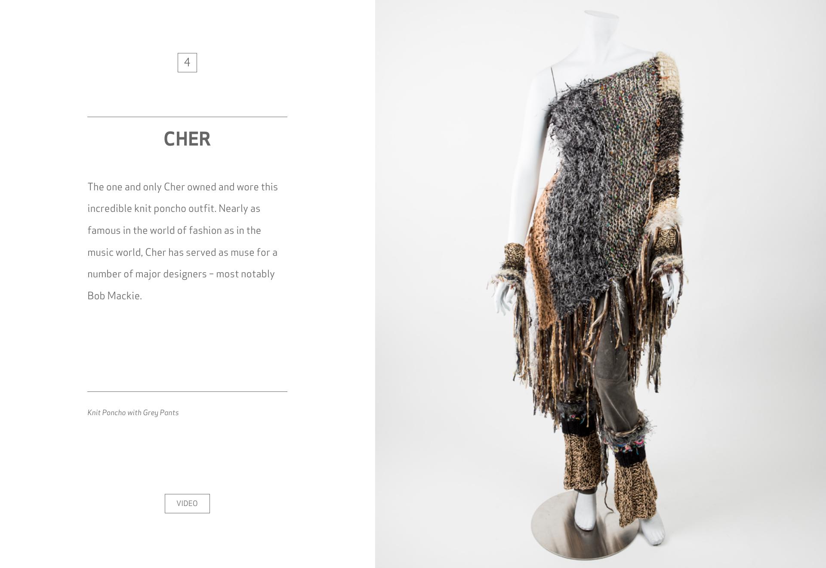Viewport: 826px width, 568px height.
Task: Select the CHER heading
Action: click(187, 139)
